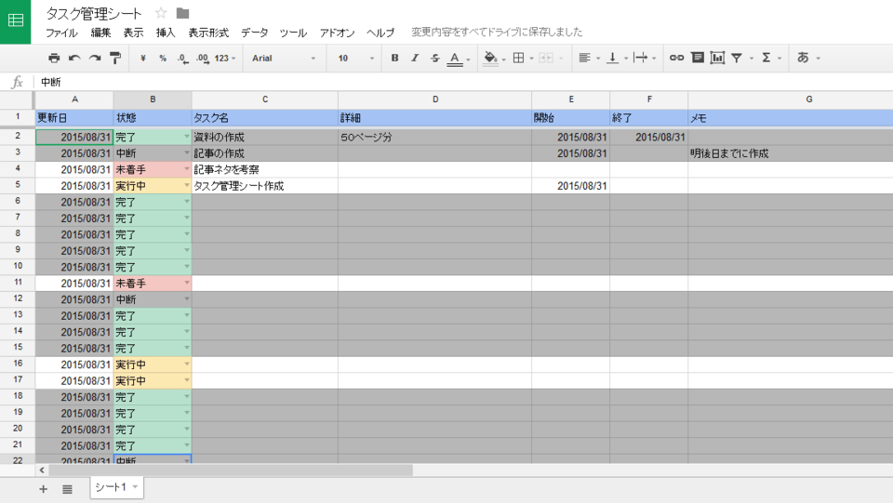
Task: Open the Arial font dropdown
Action: [x=284, y=59]
